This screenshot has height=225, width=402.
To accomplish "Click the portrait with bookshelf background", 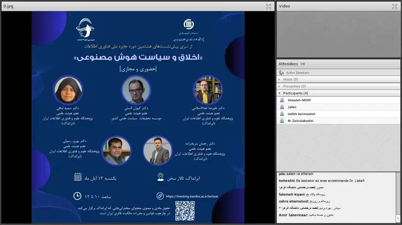I will click(208, 90).
